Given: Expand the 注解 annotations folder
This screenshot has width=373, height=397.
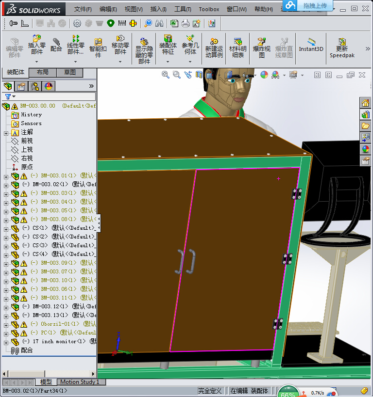Looking at the screenshot, I should pos(6,133).
